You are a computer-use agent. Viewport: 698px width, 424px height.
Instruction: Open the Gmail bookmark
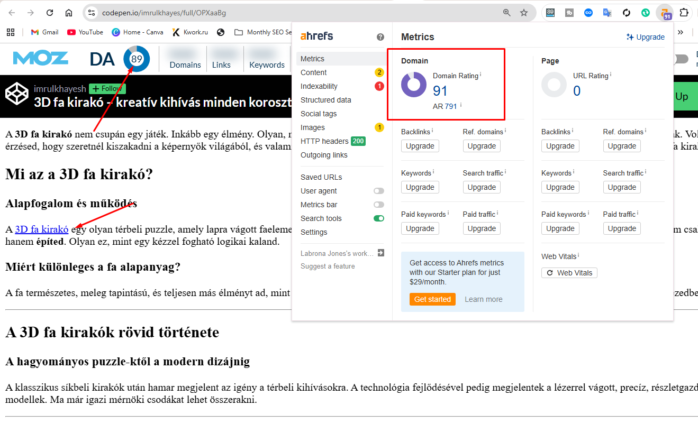point(44,32)
